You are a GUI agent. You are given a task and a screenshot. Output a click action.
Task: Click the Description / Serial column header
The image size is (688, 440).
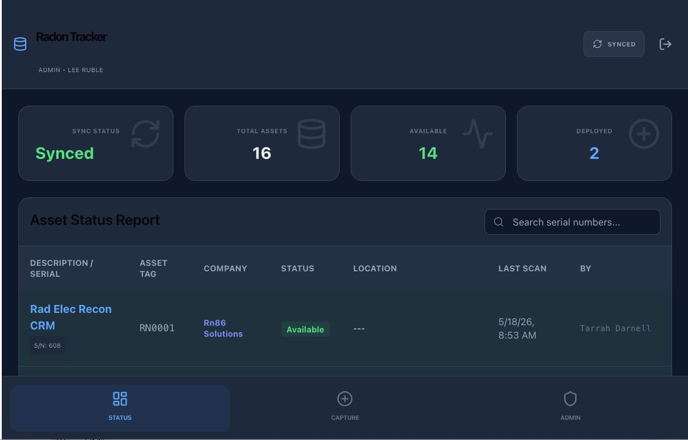tap(62, 268)
